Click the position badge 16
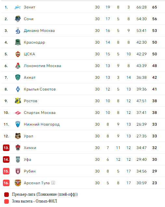The image size is (165, 207). 6,183
